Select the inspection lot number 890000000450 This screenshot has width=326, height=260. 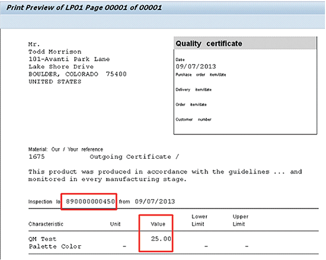point(90,201)
